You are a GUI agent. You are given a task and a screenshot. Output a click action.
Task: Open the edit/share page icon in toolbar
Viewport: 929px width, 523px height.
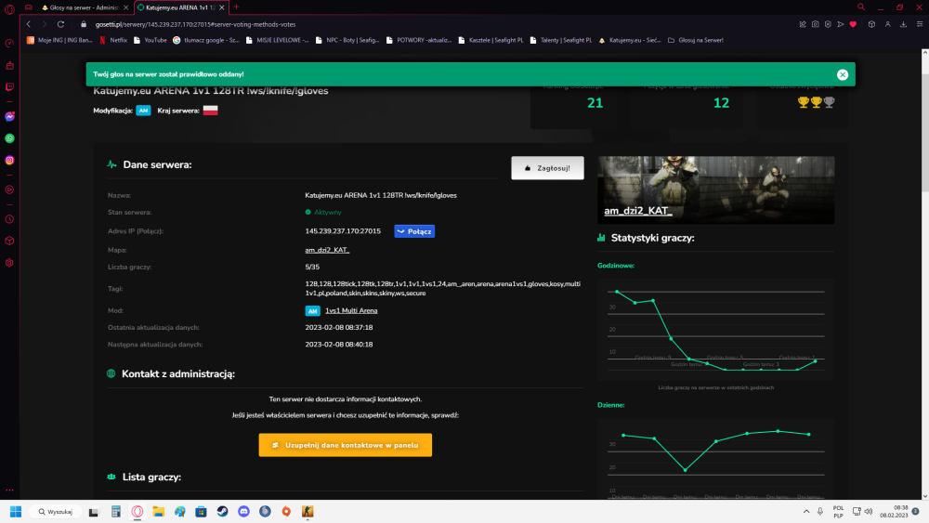803,24
